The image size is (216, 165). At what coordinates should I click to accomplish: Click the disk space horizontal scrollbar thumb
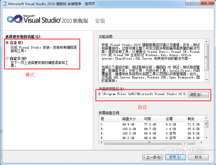click(149, 142)
